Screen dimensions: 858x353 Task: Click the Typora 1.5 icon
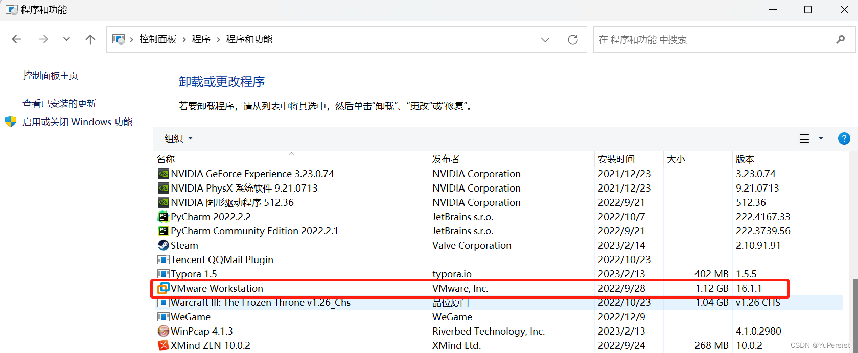pos(163,274)
